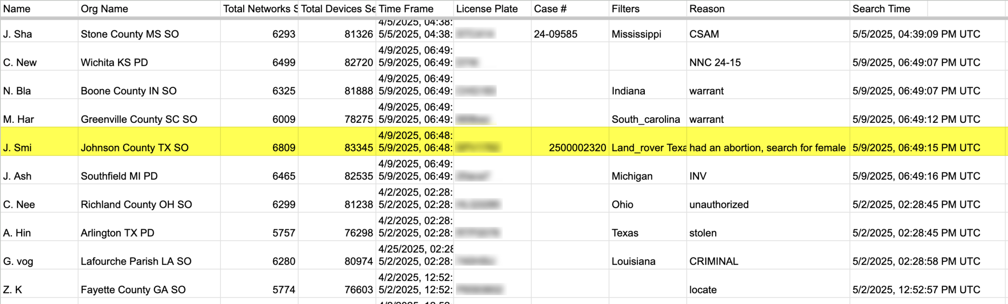Click the Time Frame column header

click(414, 9)
